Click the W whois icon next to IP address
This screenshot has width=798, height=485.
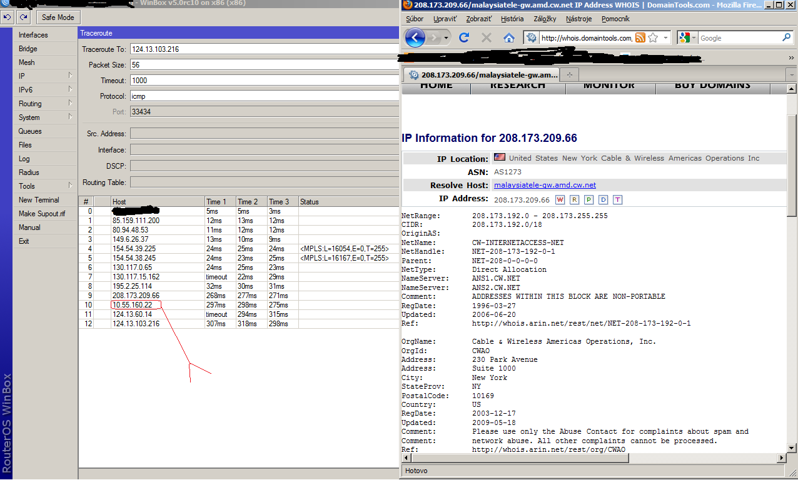click(x=560, y=199)
